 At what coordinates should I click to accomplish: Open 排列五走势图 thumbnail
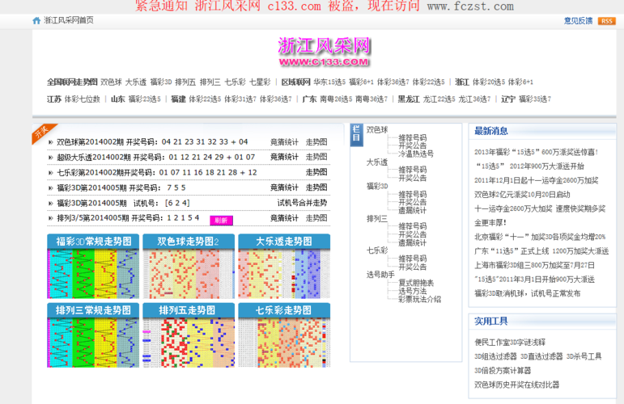(x=189, y=335)
